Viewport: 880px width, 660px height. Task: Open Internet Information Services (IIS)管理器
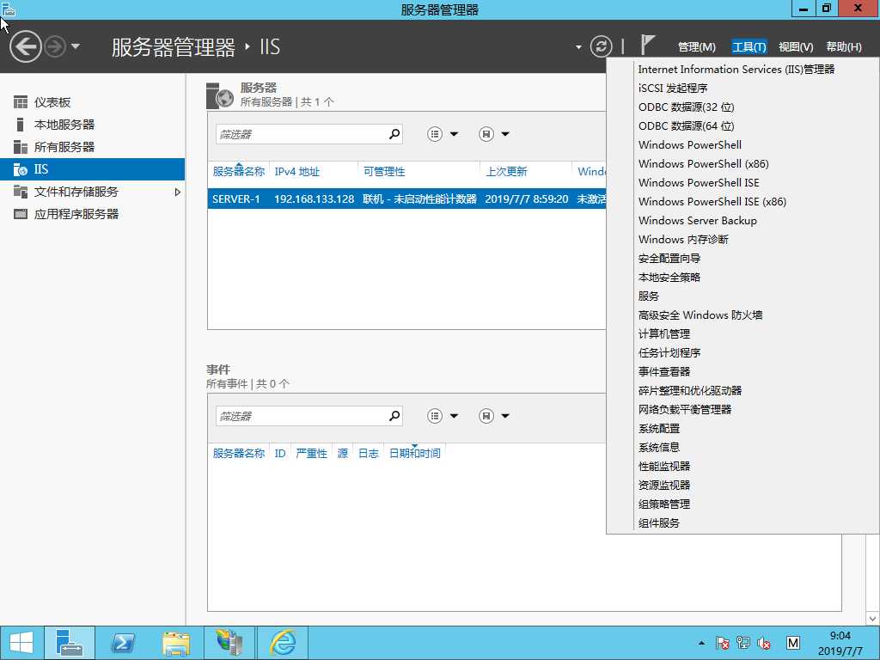(736, 69)
